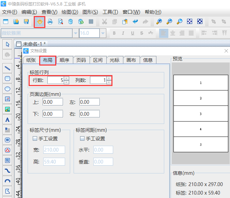Expand the font size 16.0 dropdown
Screen dimensions: 230x198
(x=103, y=33)
